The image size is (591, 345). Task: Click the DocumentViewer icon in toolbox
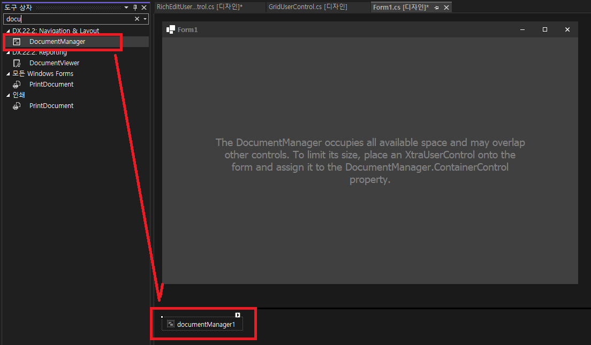(x=17, y=63)
